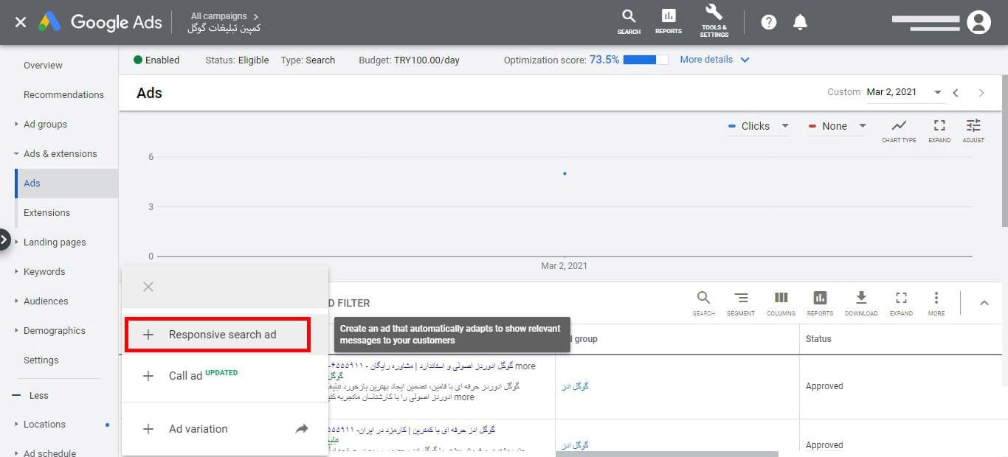Image resolution: width=1008 pixels, height=457 pixels.
Task: Choose Ad variation option
Action: pyautogui.click(x=225, y=428)
